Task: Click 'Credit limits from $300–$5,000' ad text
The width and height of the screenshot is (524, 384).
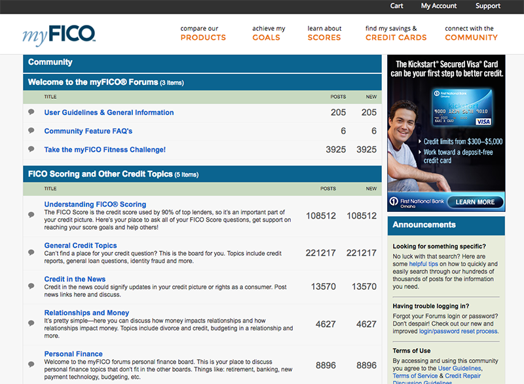Action: (x=463, y=141)
